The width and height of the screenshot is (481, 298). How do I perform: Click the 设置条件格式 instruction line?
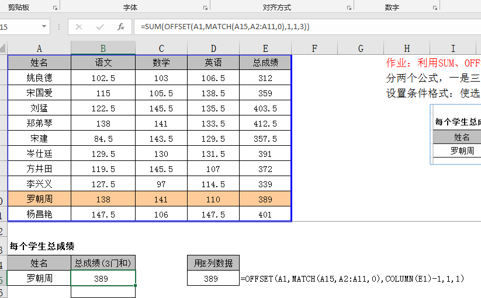pyautogui.click(x=433, y=93)
